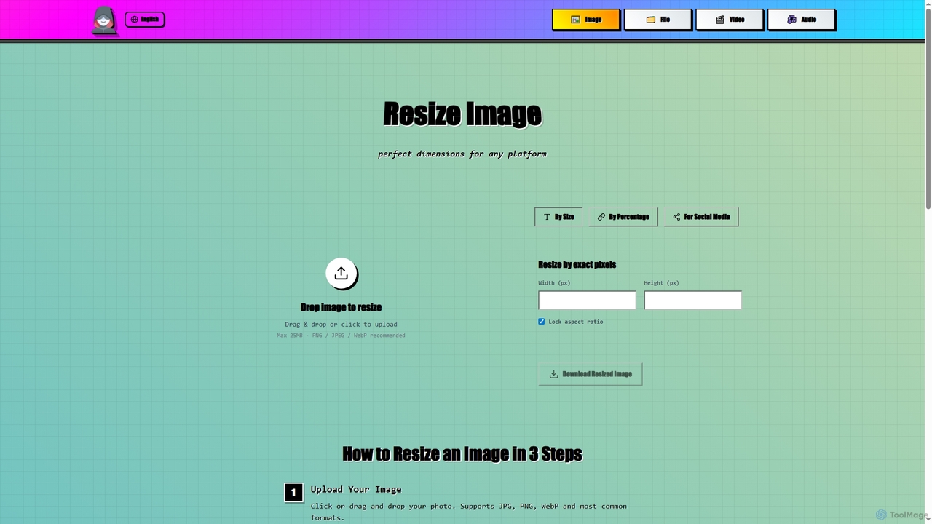The width and height of the screenshot is (932, 524).
Task: Click the Download Resized Image button
Action: pyautogui.click(x=591, y=374)
